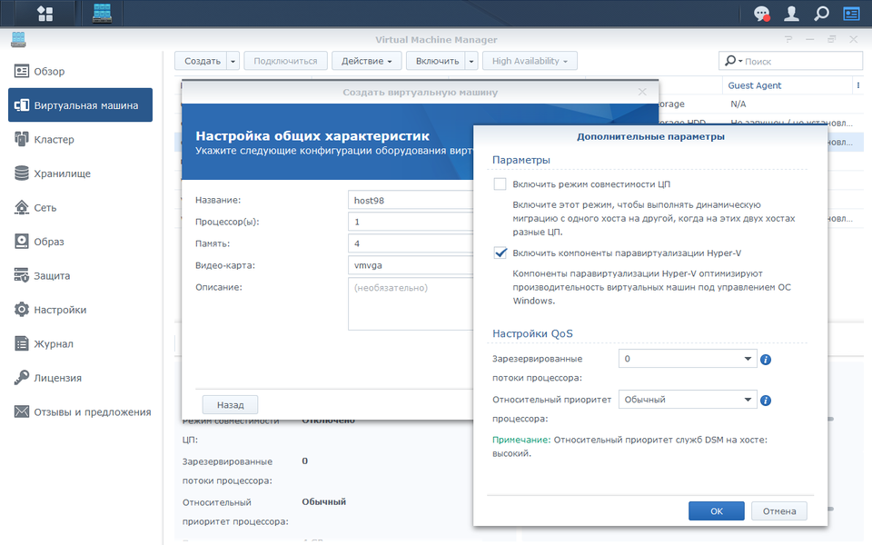Open column options three-dot menu
Screen dimensions: 872x545
tap(858, 85)
